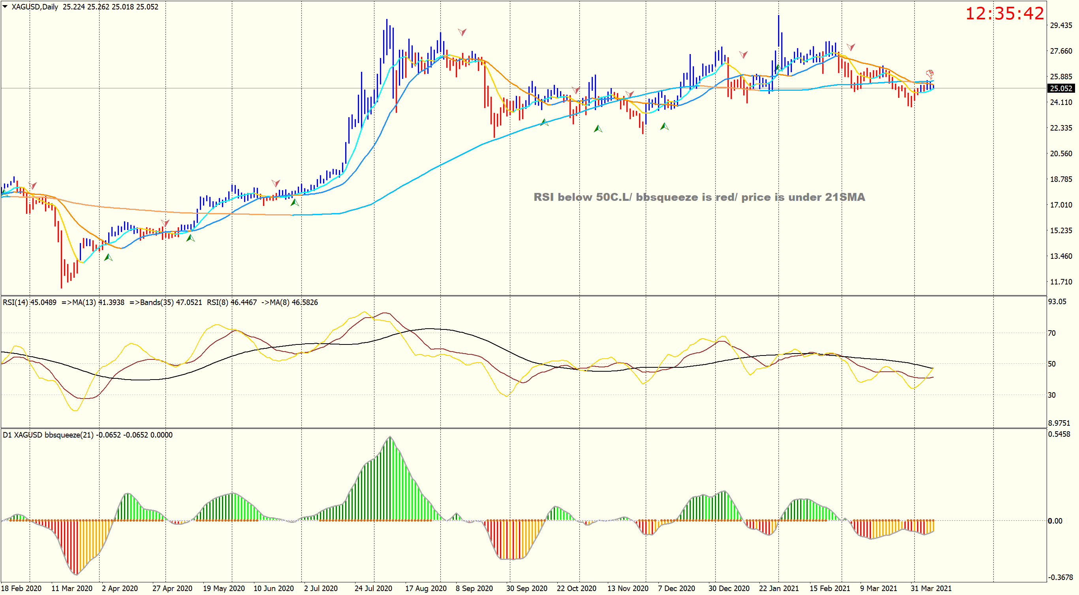Screen dimensions: 1079x595
Task: Click the 24 Jul 2020 date label
Action: pyautogui.click(x=373, y=588)
